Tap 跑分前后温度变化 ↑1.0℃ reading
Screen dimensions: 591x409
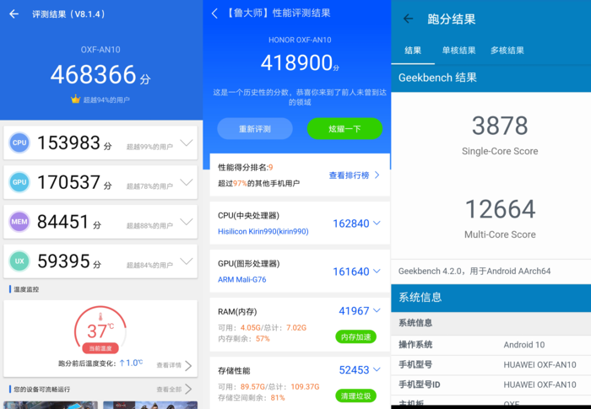click(100, 363)
